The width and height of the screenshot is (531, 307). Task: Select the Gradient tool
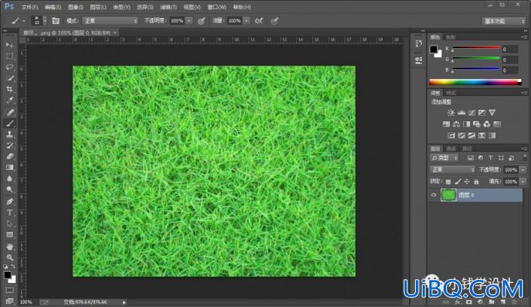tap(10, 168)
